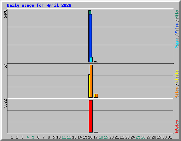
Task: Click the 3822 axis maximum label
Action: click(5, 103)
